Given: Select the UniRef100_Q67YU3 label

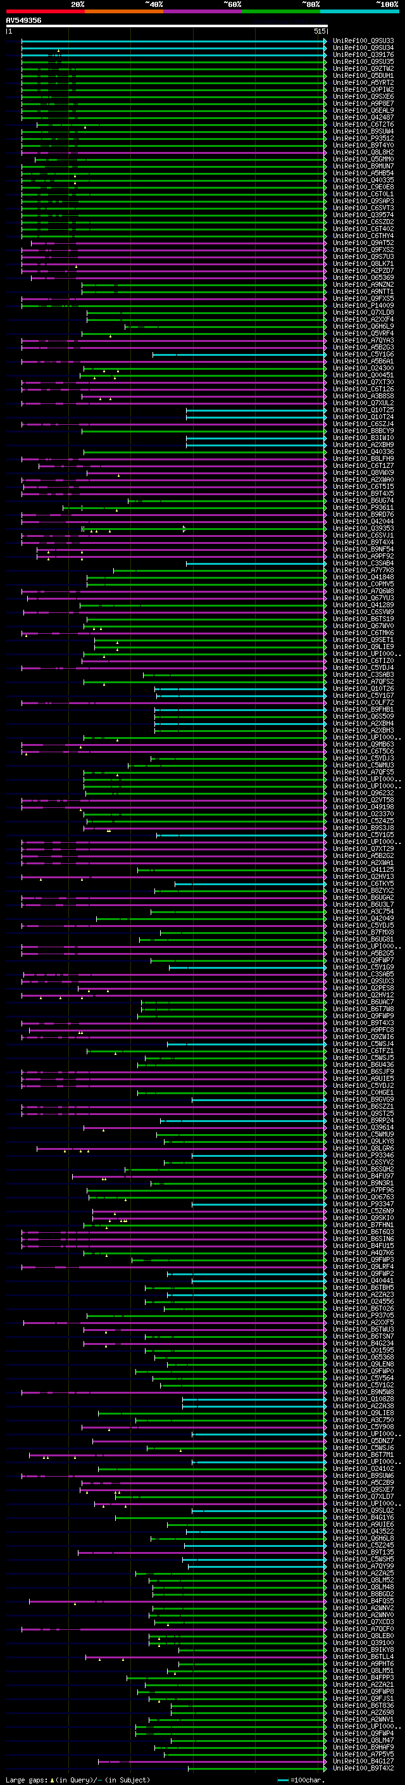Looking at the screenshot, I should 363,598.
